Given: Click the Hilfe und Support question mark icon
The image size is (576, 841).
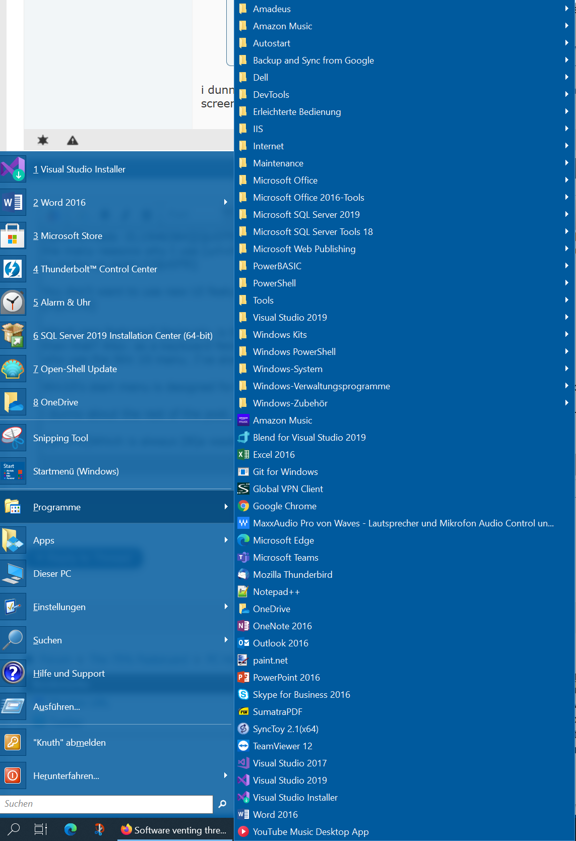Looking at the screenshot, I should coord(13,674).
